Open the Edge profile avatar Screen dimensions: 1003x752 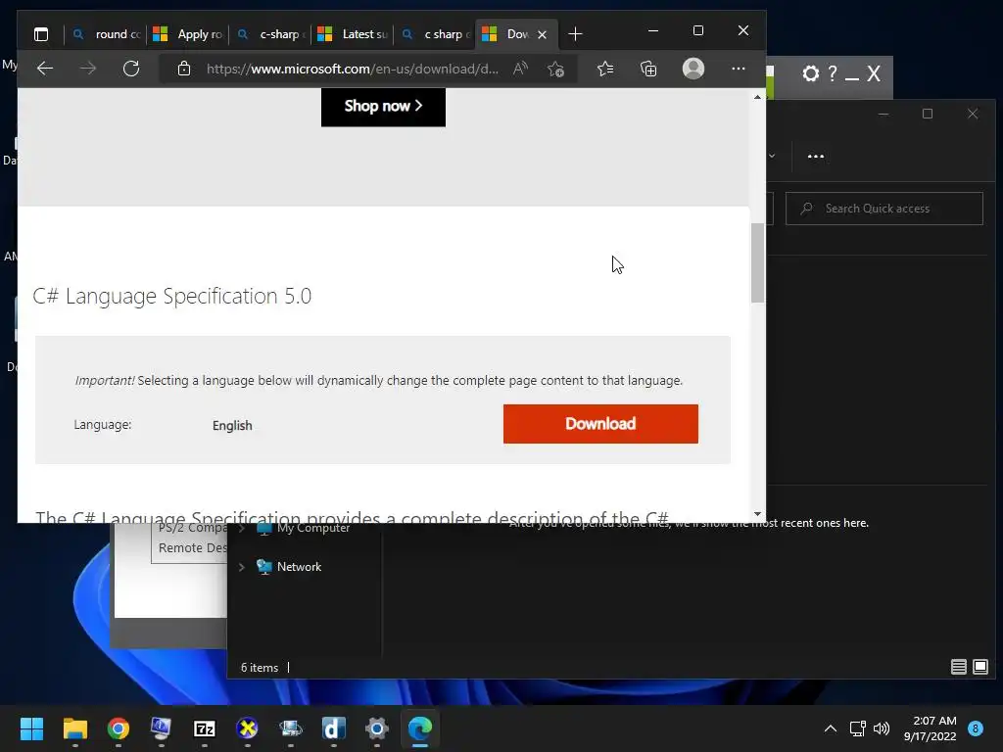click(693, 69)
